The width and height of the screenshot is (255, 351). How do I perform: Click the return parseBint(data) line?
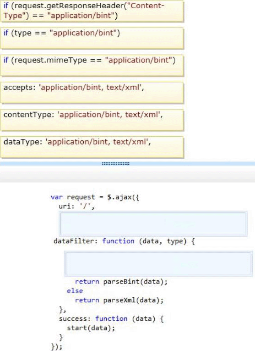[121, 282]
